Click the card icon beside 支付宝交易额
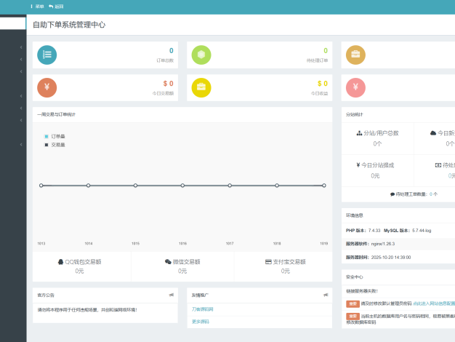Image resolution: width=455 pixels, height=342 pixels. tap(268, 262)
